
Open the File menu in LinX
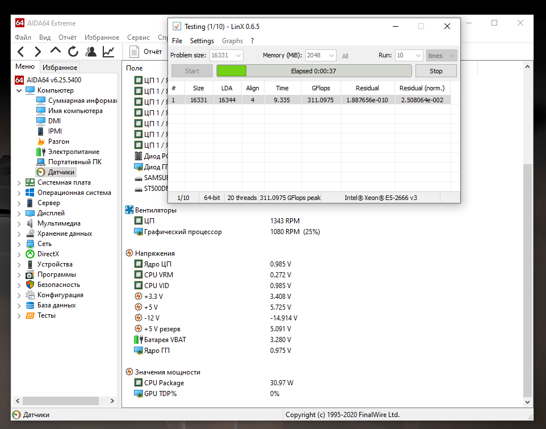[177, 41]
